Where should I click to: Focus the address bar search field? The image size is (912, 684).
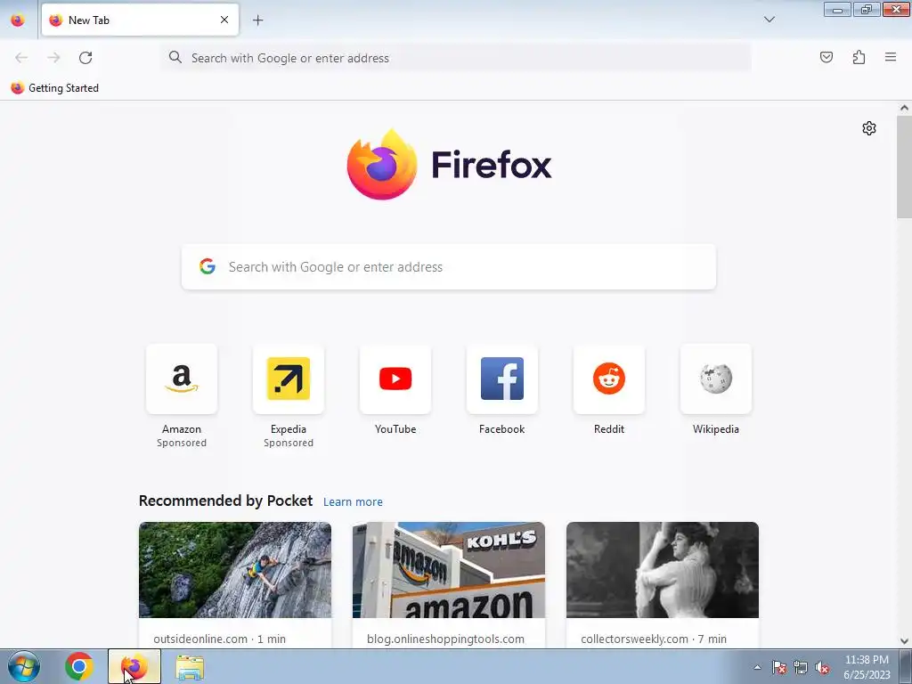pyautogui.click(x=456, y=58)
